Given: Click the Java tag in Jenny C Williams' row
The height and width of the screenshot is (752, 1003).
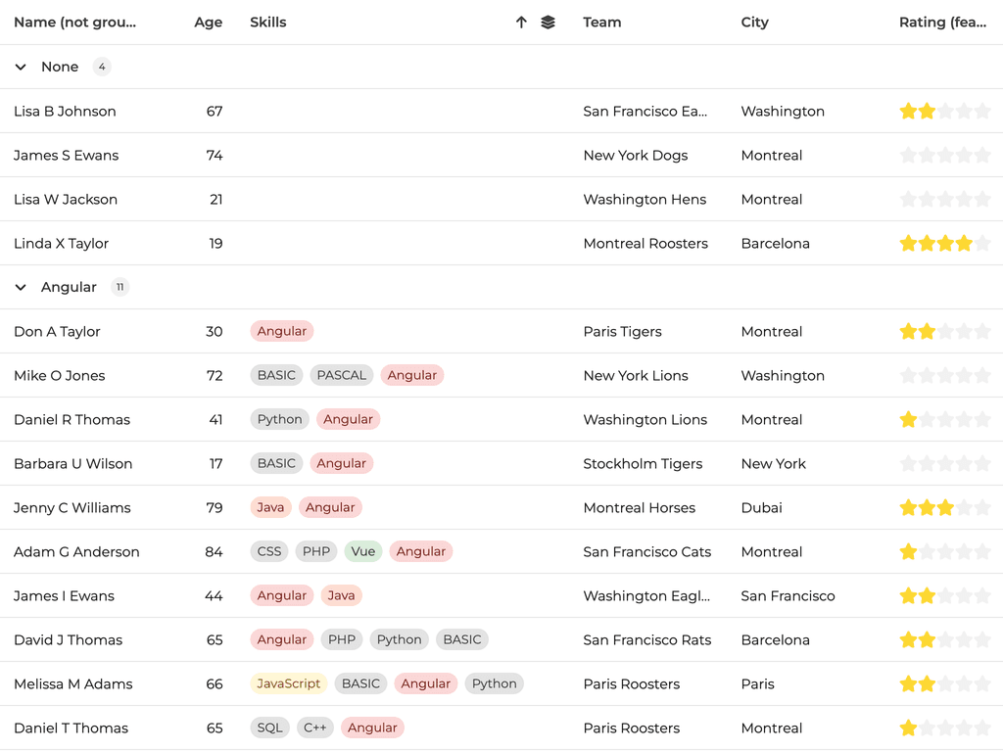Looking at the screenshot, I should (270, 507).
